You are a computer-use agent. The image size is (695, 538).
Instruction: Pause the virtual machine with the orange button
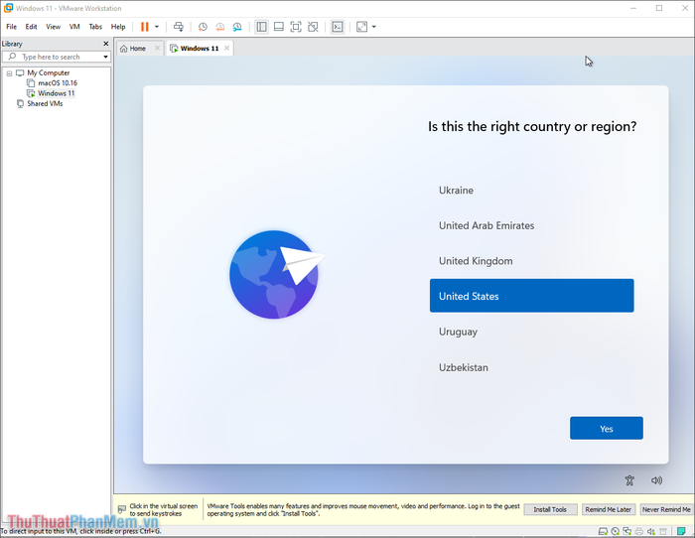click(145, 27)
